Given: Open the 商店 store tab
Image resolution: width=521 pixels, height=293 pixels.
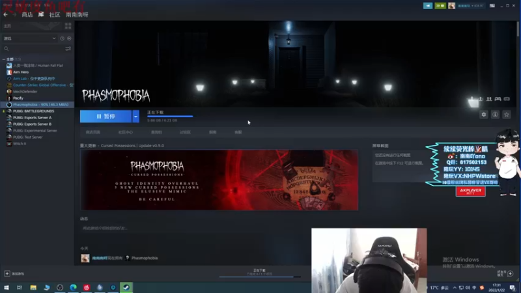Looking at the screenshot, I should [x=27, y=14].
